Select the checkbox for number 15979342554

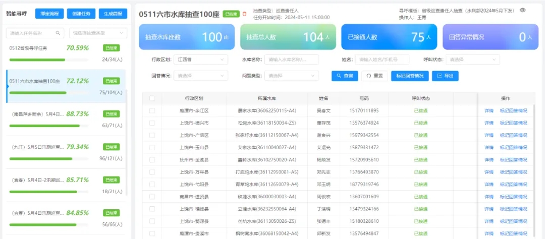point(152,135)
